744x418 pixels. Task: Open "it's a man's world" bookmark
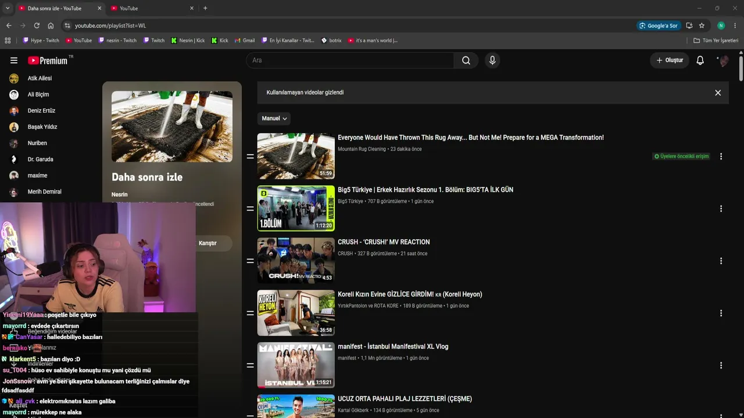pyautogui.click(x=373, y=41)
